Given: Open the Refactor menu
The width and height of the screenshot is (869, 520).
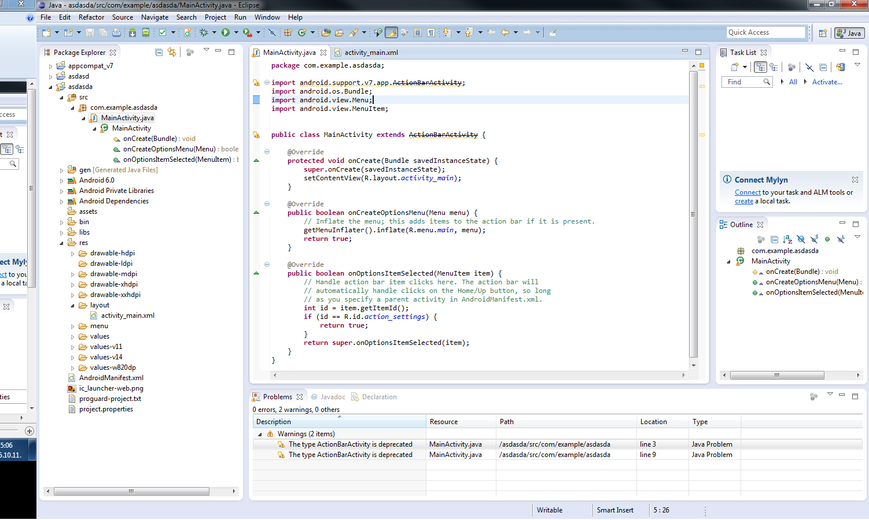Looking at the screenshot, I should pos(91,17).
